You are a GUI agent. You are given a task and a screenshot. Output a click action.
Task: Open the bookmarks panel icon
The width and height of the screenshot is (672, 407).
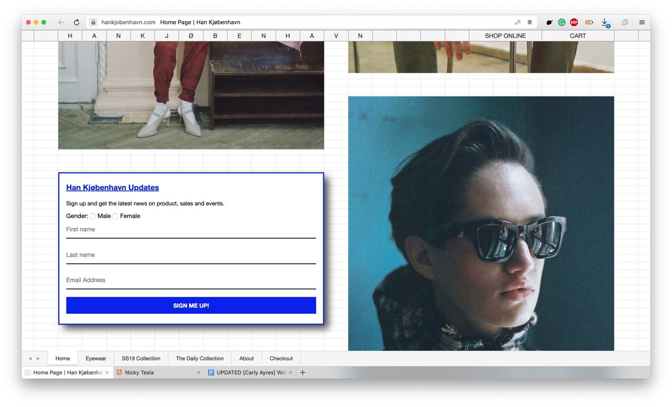point(625,23)
